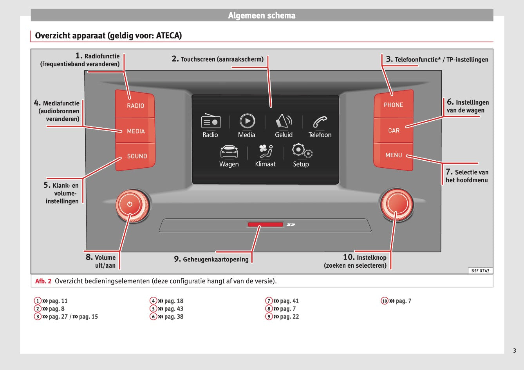Select the Geluid speaker icon
This screenshot has height=370, width=524.
[x=284, y=122]
